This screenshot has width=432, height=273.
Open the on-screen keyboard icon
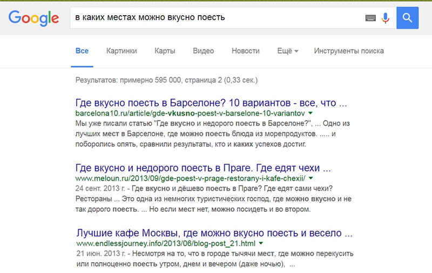pyautogui.click(x=370, y=18)
